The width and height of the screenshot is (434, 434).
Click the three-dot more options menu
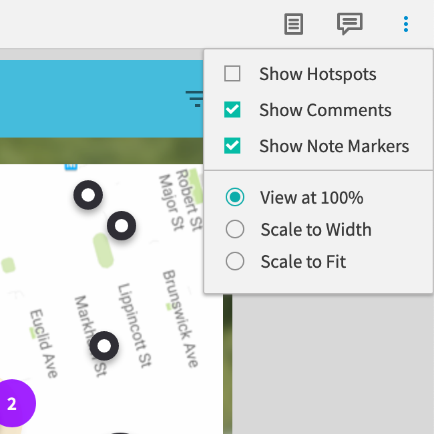[x=406, y=25]
